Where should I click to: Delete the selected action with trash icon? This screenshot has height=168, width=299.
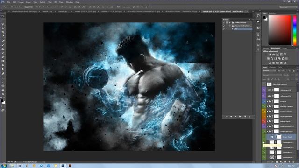click(249, 116)
